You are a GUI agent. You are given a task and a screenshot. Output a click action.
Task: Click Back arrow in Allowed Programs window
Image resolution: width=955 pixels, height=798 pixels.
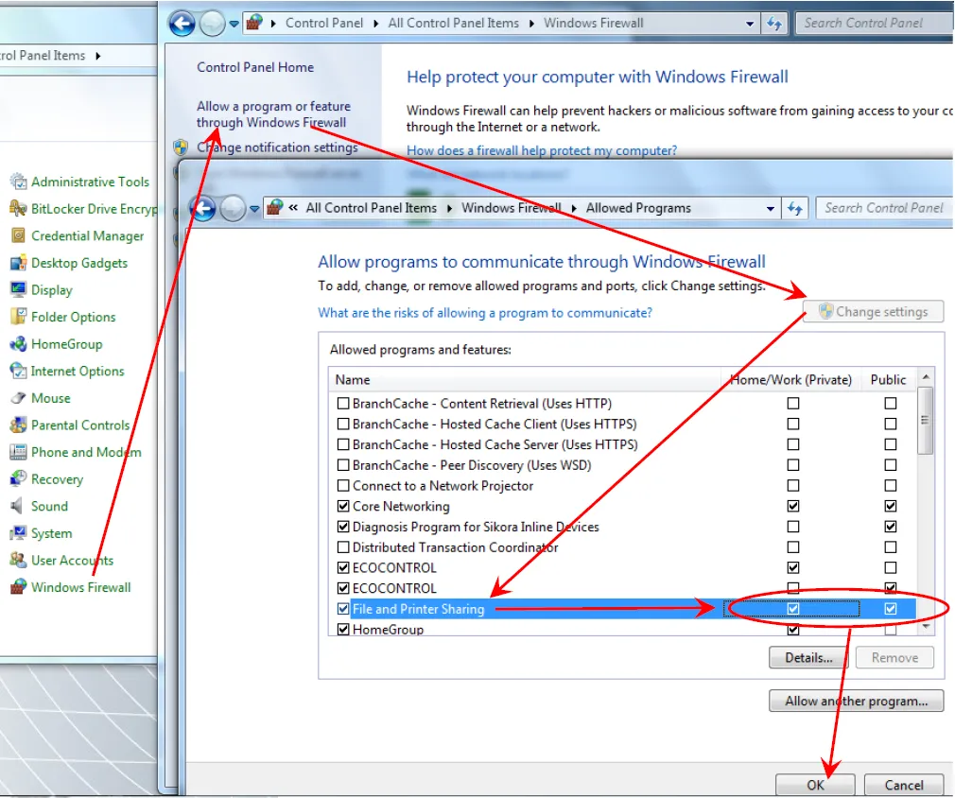click(203, 209)
